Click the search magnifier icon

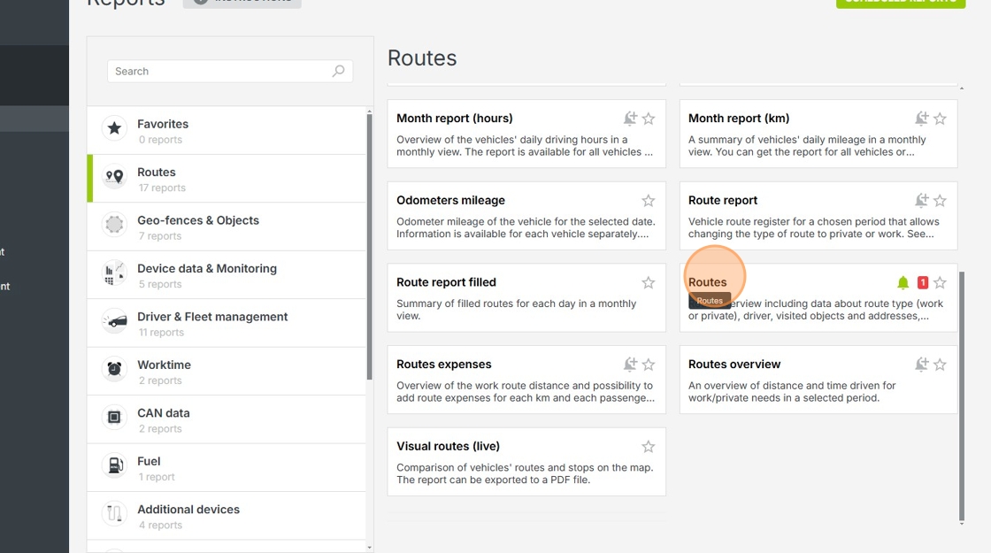338,72
